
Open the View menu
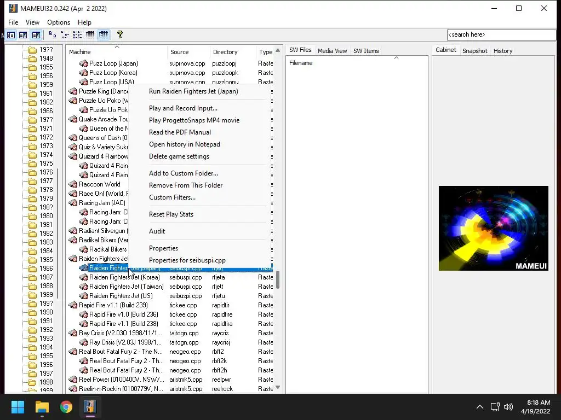[32, 22]
